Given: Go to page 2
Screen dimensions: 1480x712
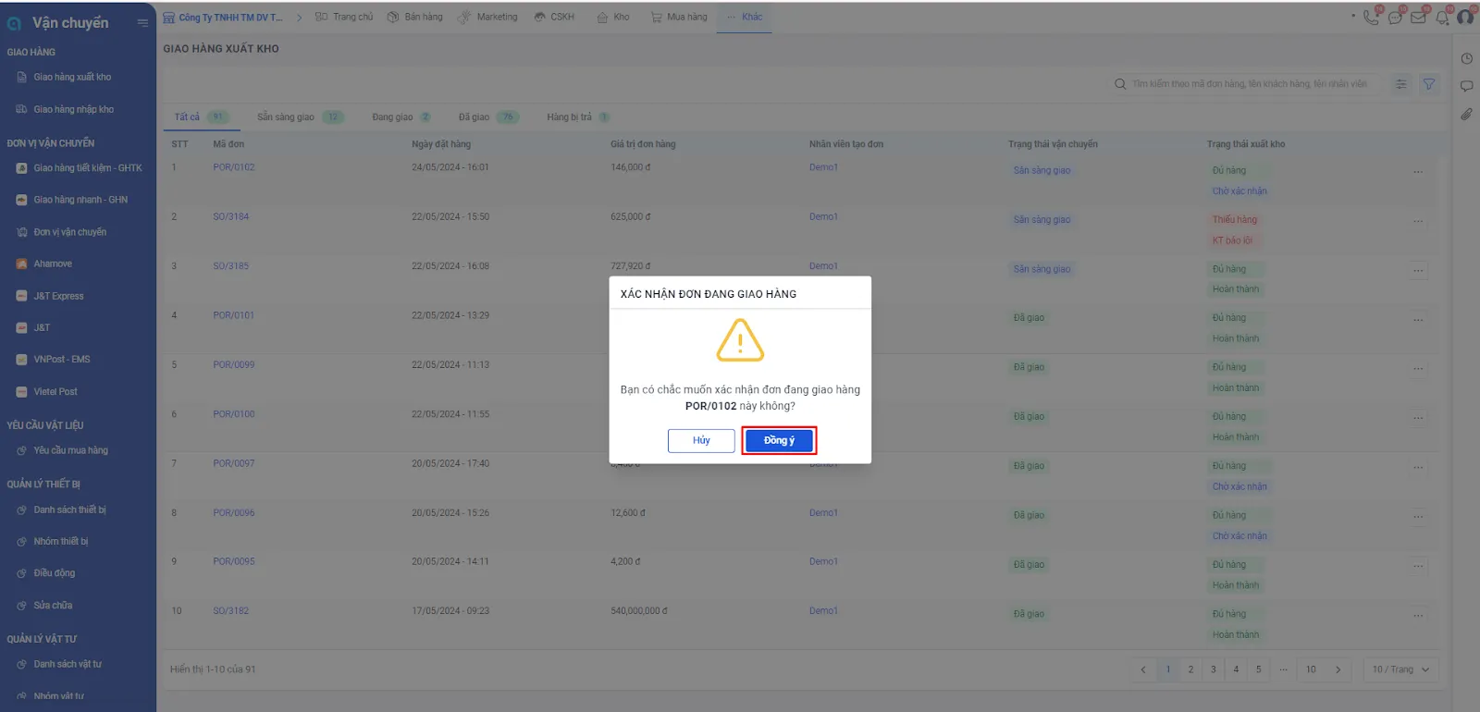Looking at the screenshot, I should click(x=1190, y=669).
